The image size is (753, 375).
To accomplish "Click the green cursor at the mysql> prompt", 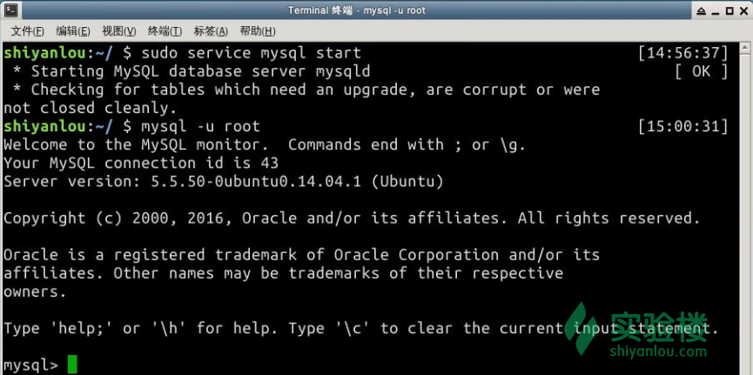I will tap(72, 365).
